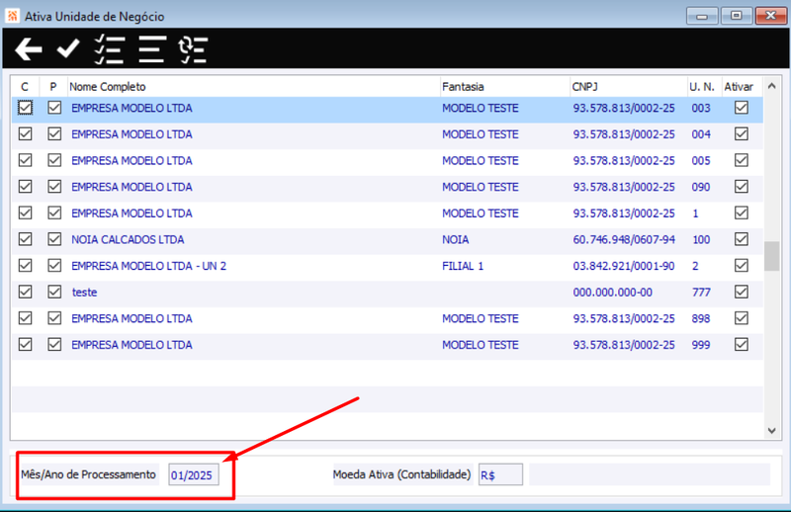
Task: Click the CNPJ column header
Action: pos(629,87)
